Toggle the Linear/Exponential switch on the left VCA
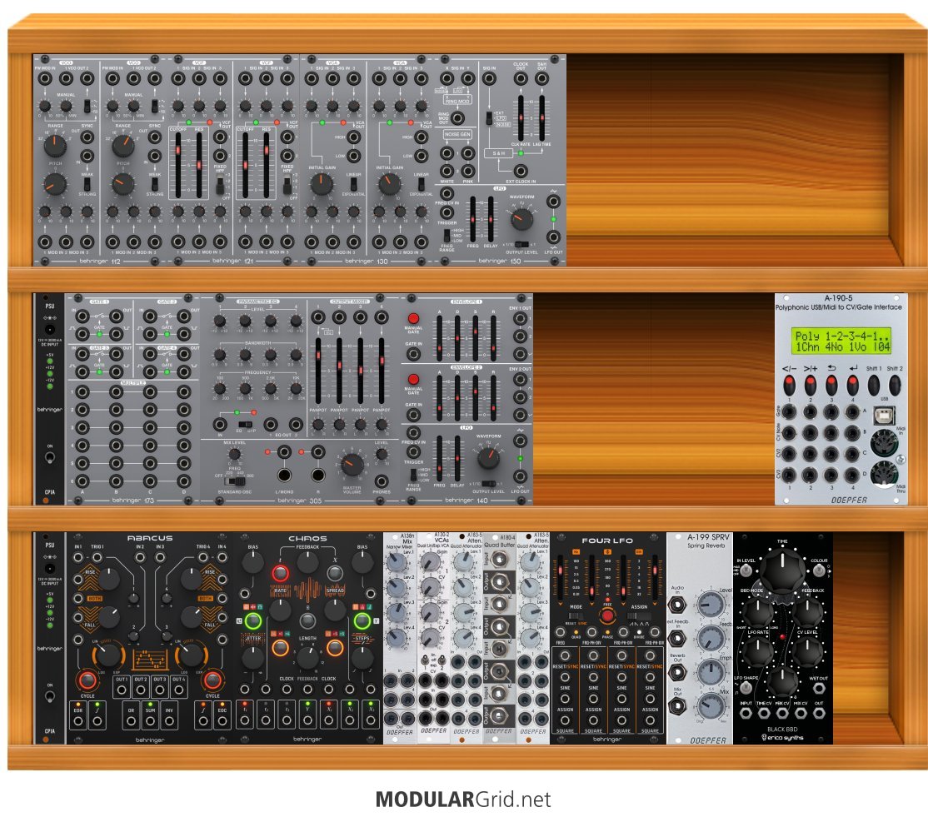The width and height of the screenshot is (928, 817). pyautogui.click(x=353, y=184)
